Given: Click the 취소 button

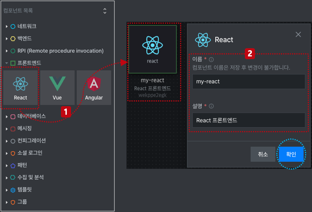Looking at the screenshot, I should tap(263, 154).
